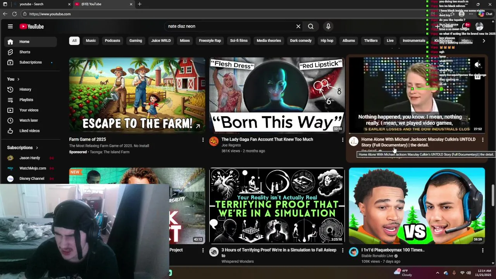The width and height of the screenshot is (496, 279).
Task: Click the magnifying glass search button
Action: click(x=311, y=26)
